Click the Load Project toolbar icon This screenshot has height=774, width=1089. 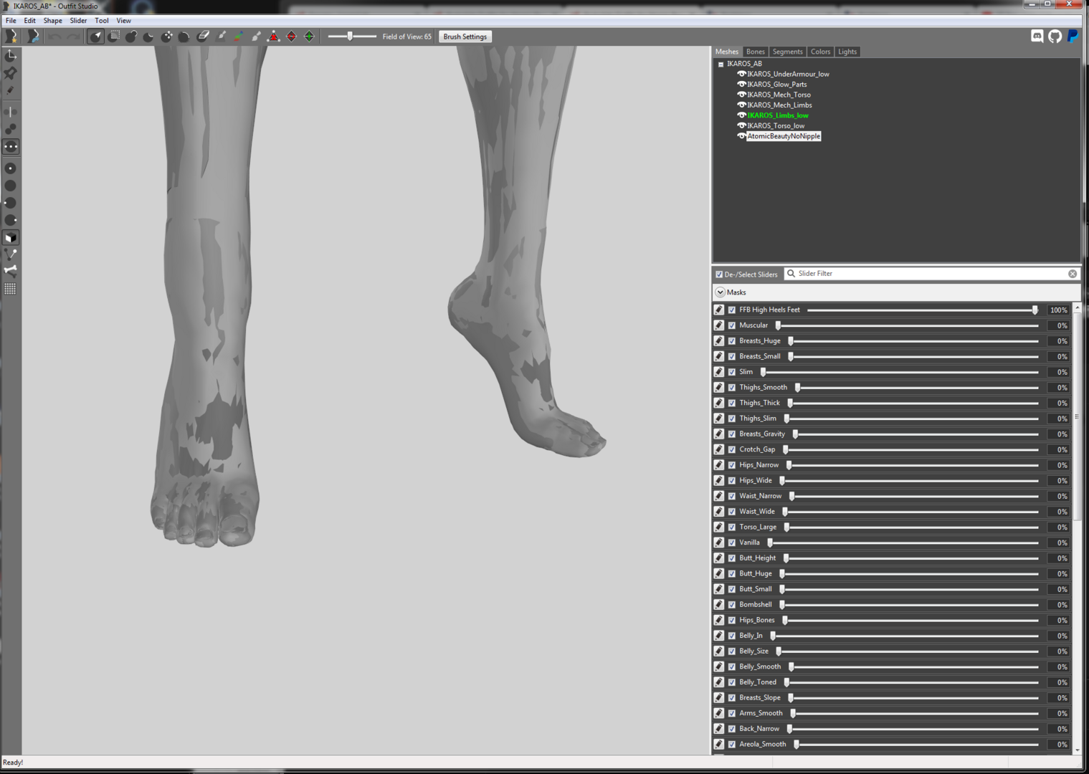click(x=33, y=36)
